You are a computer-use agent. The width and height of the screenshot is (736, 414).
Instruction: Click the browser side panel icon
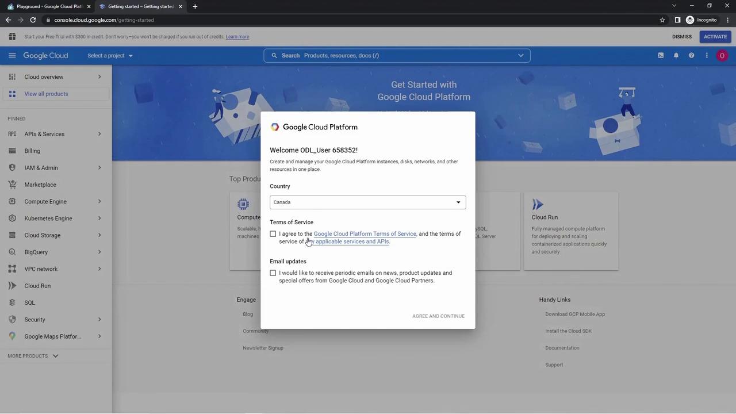[677, 20]
